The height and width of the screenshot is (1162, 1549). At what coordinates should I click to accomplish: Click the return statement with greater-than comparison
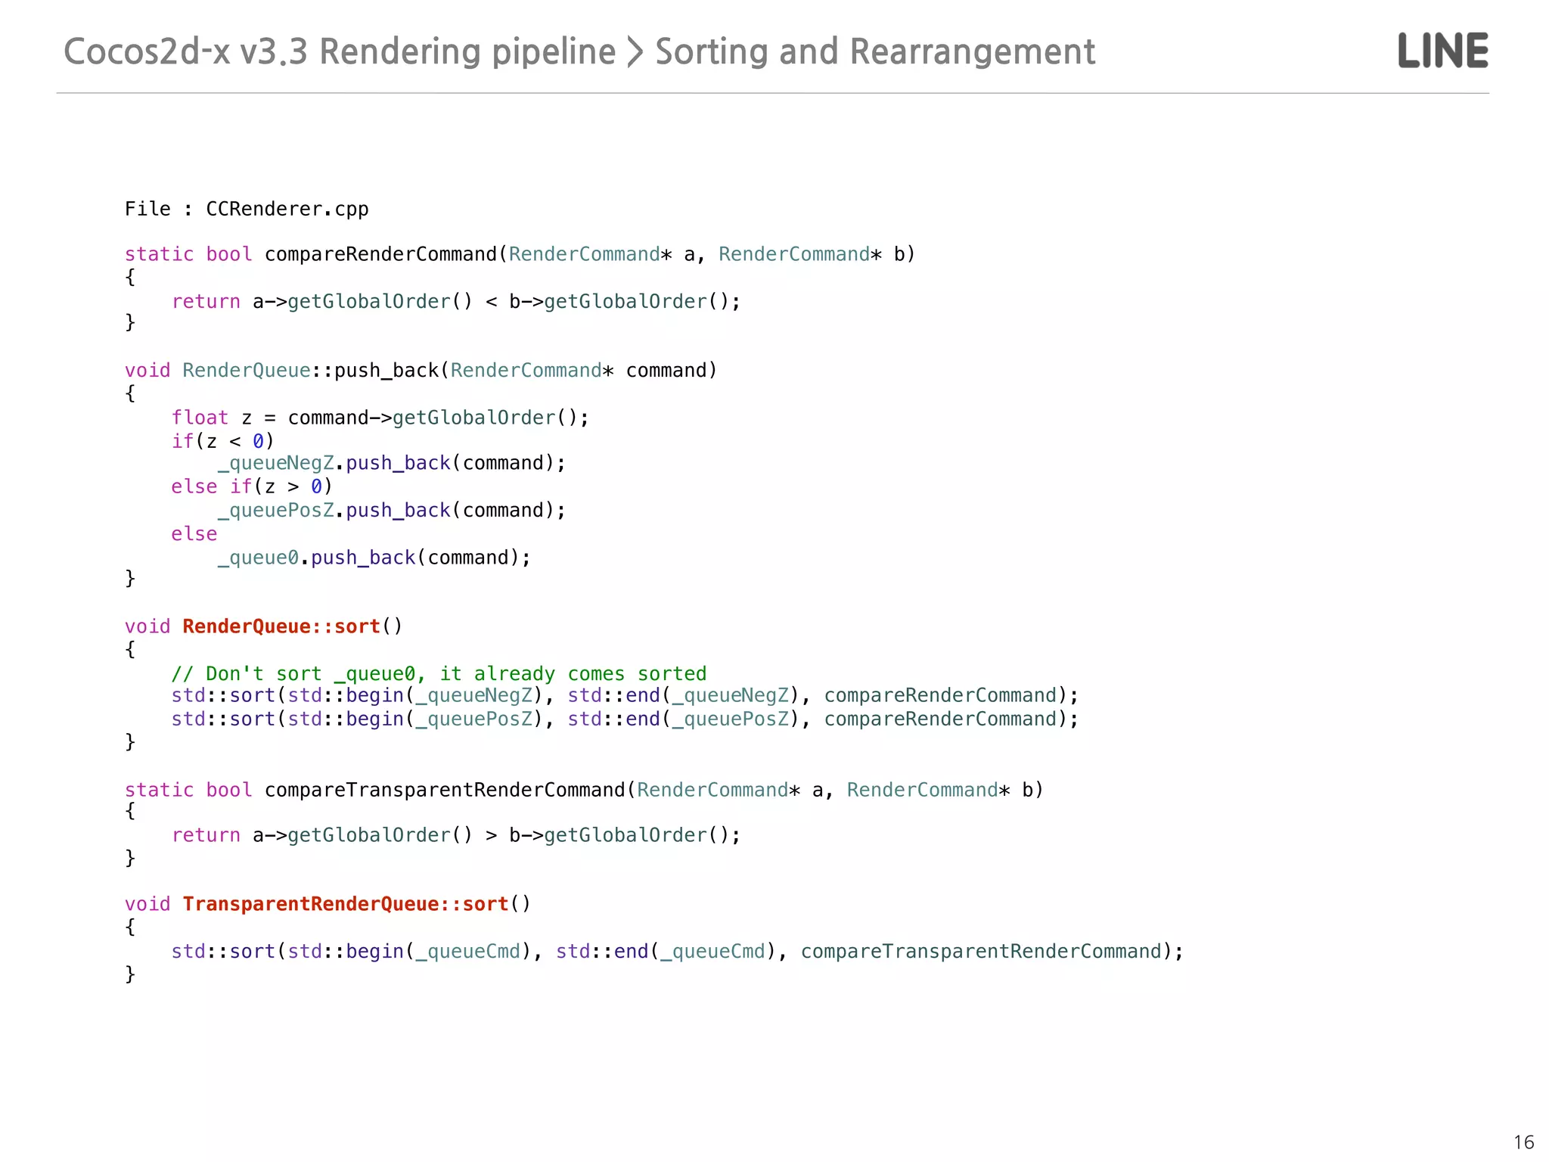[455, 835]
